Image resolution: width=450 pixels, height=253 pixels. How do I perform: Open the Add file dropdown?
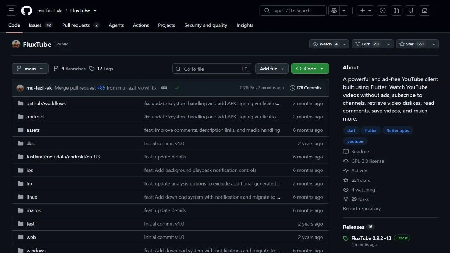tap(272, 69)
